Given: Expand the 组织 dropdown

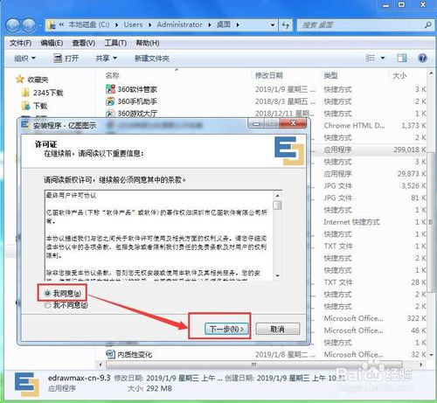Looking at the screenshot, I should pos(24,59).
